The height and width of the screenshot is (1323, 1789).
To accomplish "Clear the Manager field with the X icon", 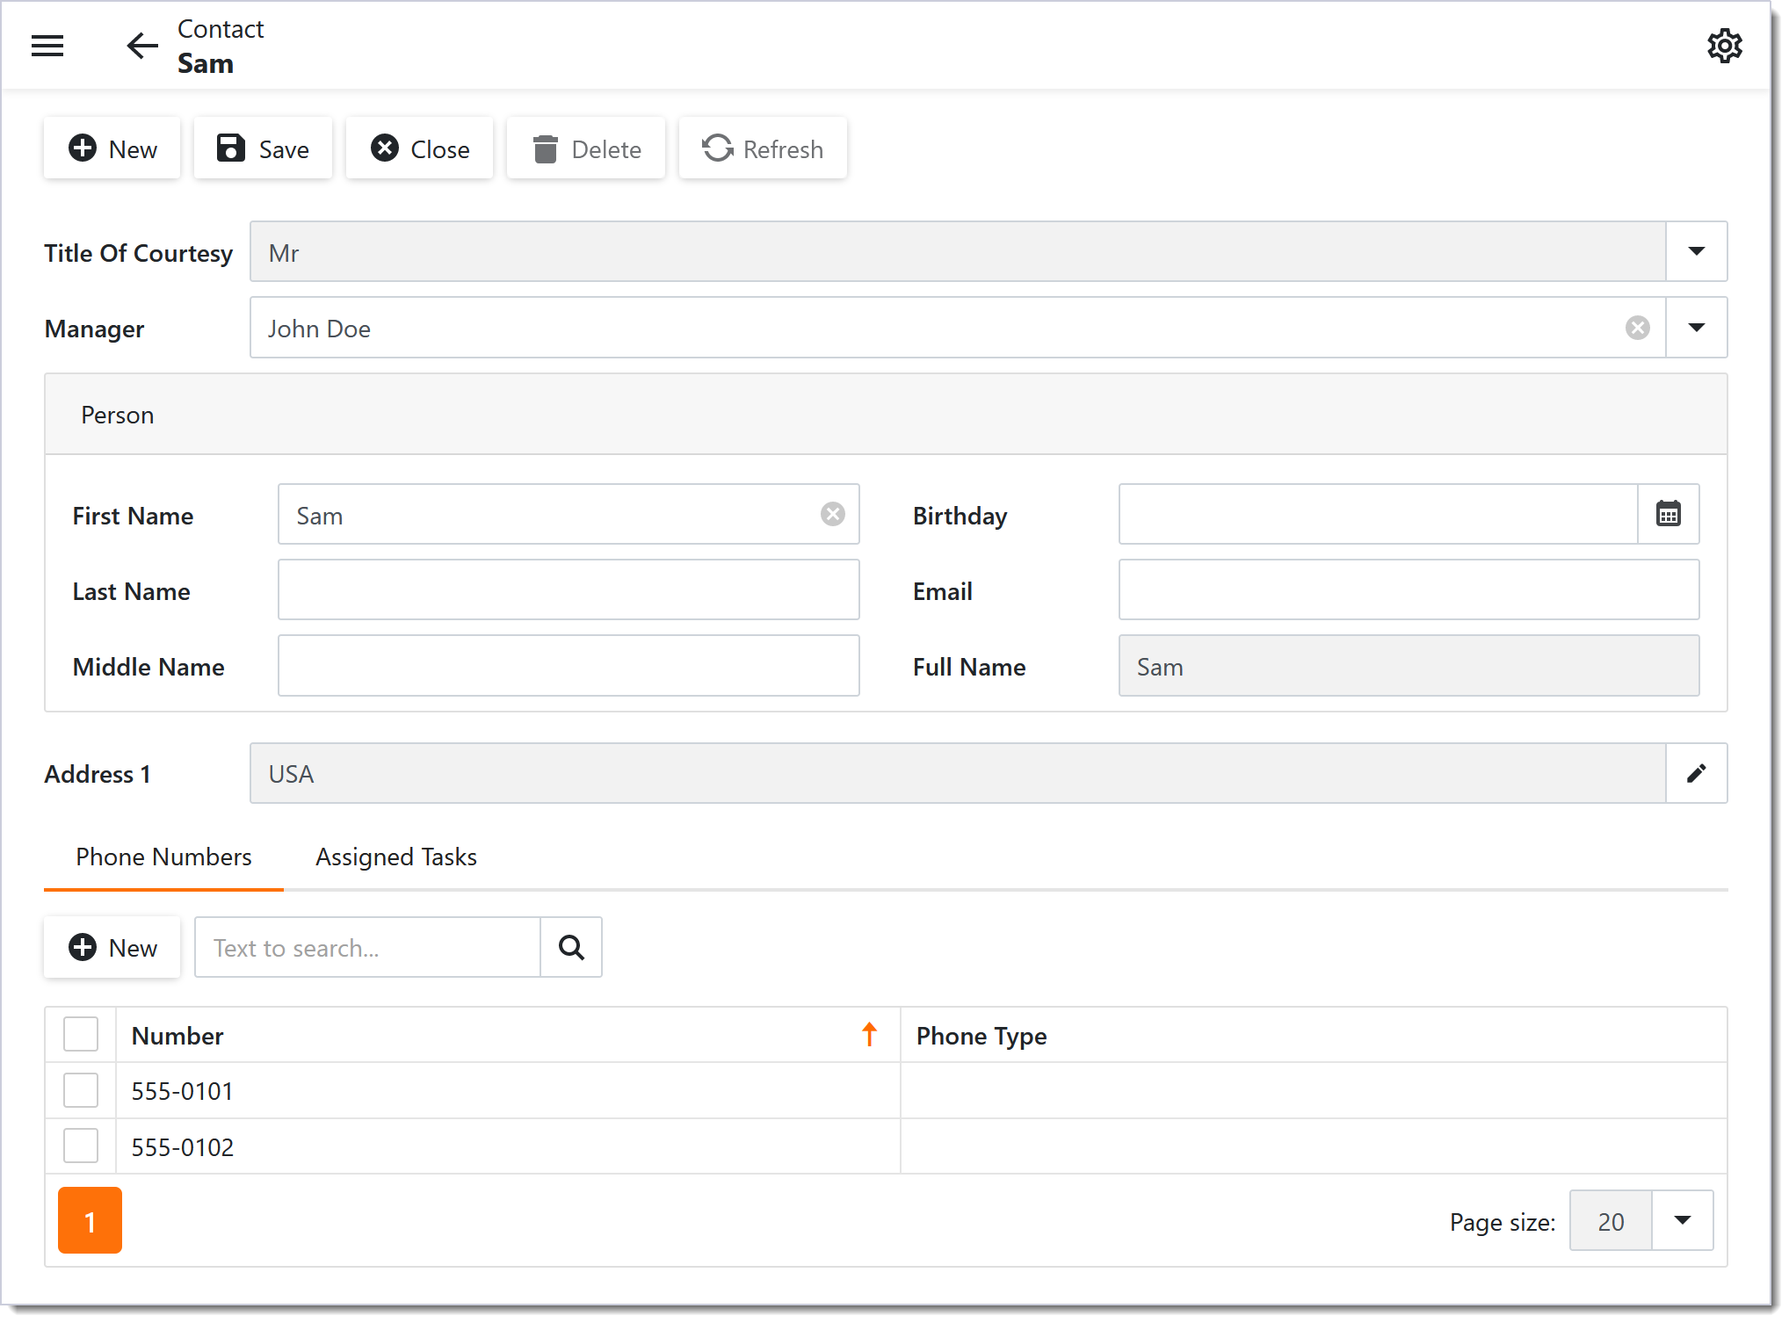I will (x=1637, y=329).
